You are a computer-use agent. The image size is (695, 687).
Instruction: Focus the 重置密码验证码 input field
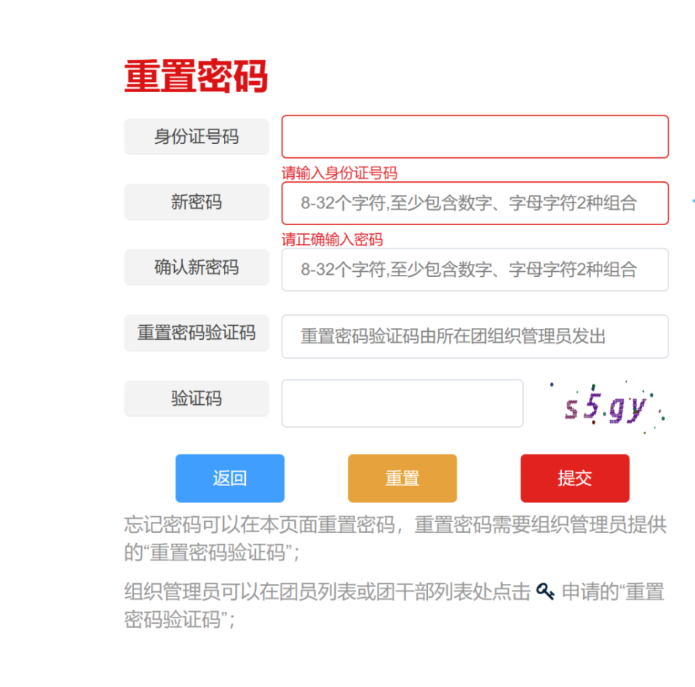click(x=475, y=336)
